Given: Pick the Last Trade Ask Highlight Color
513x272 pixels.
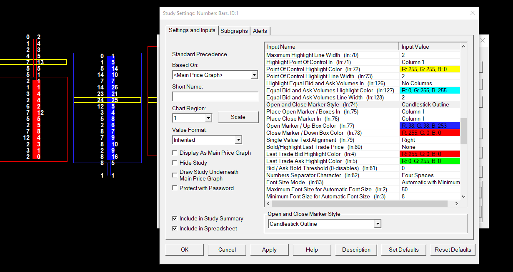Looking at the screenshot, I should [430, 161].
